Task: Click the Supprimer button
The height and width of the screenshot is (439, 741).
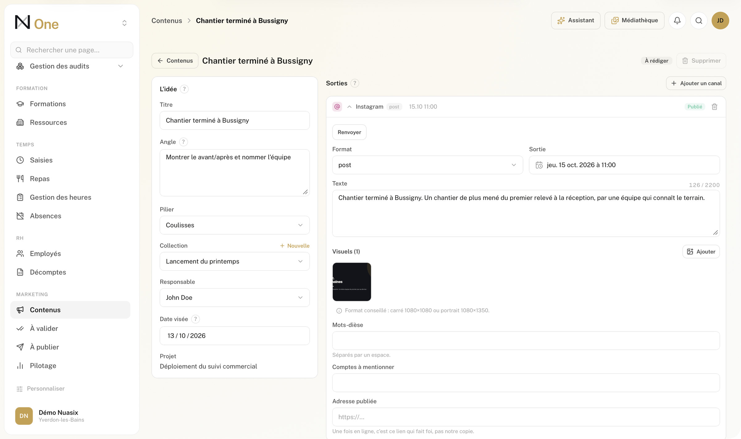Action: (x=701, y=61)
